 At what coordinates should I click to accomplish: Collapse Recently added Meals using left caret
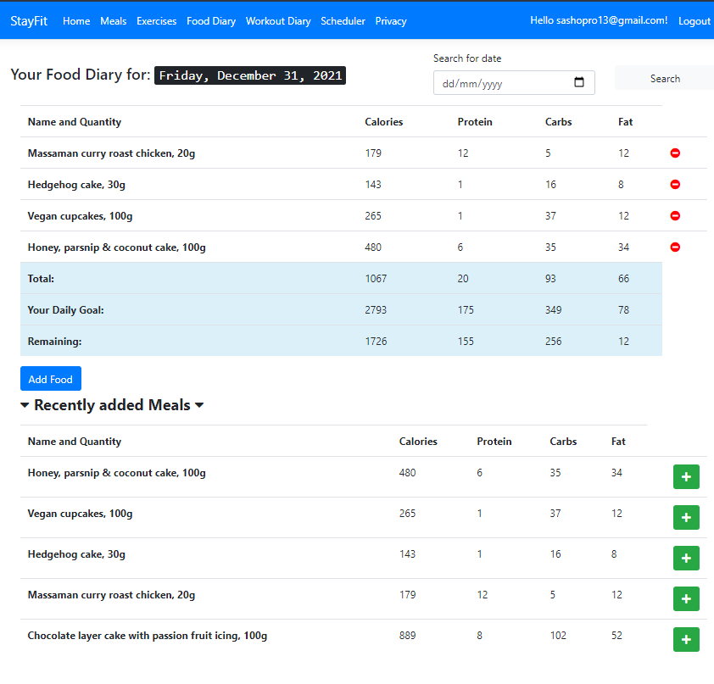(25, 405)
